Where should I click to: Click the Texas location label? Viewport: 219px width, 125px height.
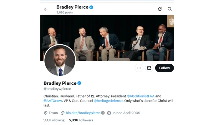pyautogui.click(x=53, y=113)
